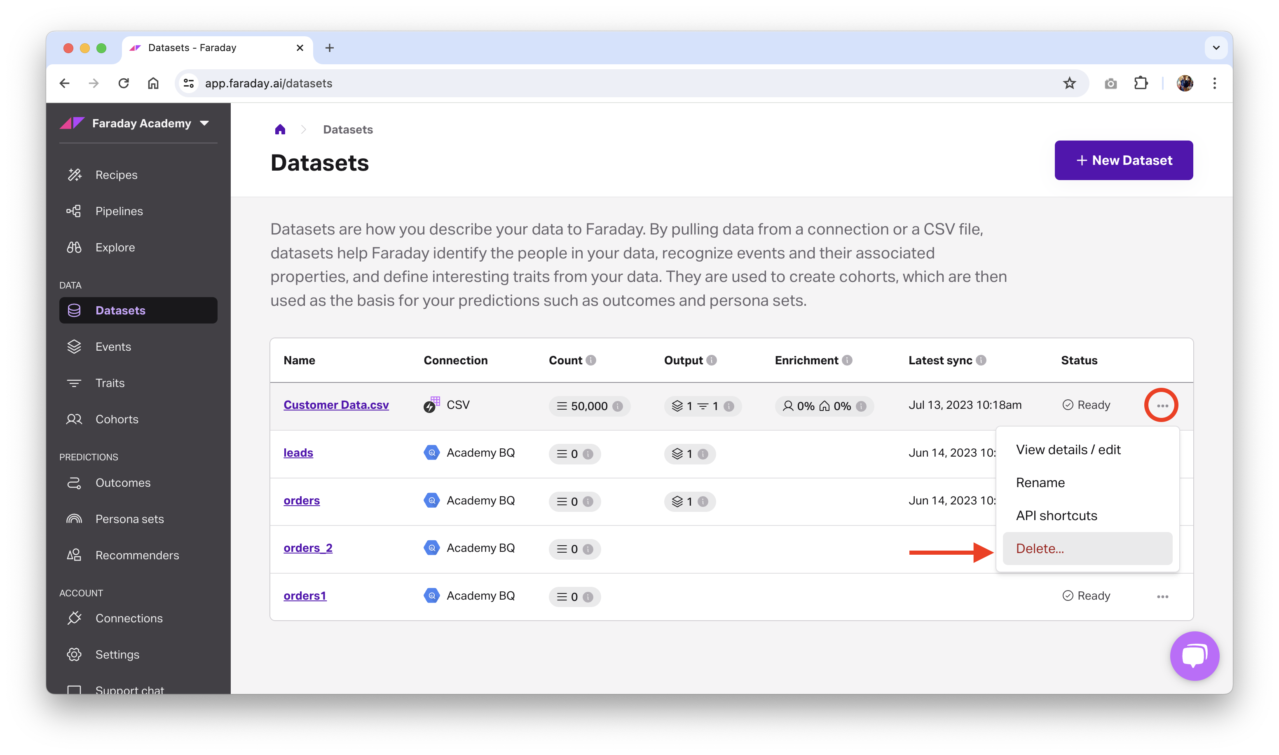Click the New Dataset button

tap(1123, 160)
